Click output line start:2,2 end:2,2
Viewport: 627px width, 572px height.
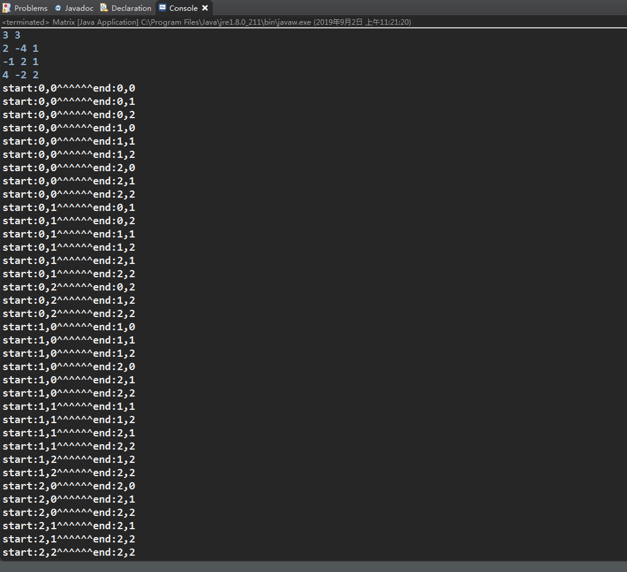[x=69, y=553]
